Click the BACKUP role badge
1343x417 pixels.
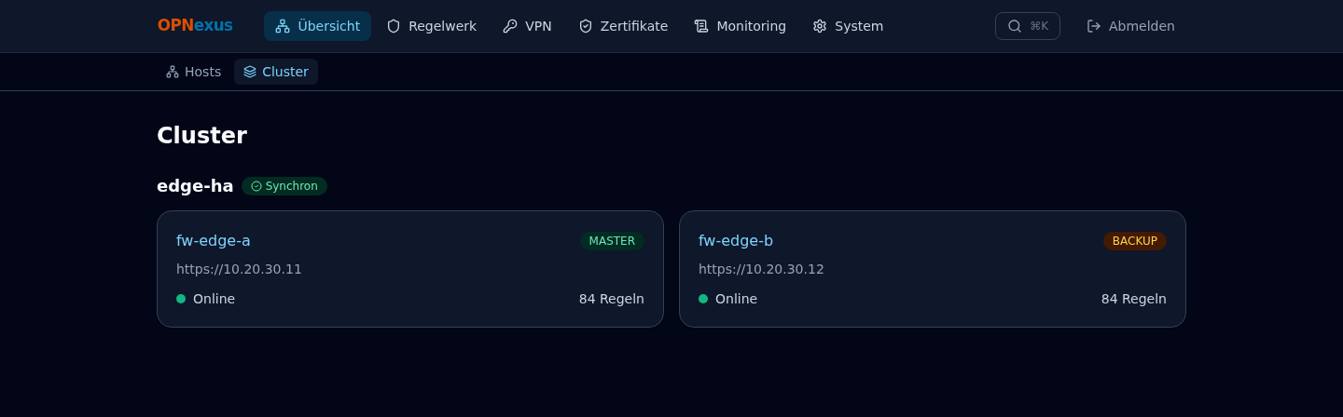[x=1135, y=241]
